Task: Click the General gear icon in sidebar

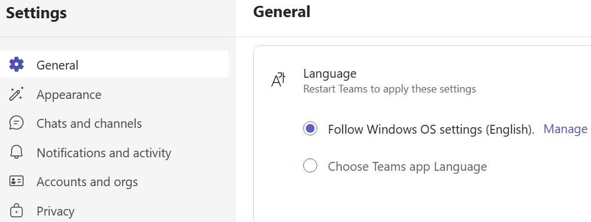Action: (x=16, y=64)
